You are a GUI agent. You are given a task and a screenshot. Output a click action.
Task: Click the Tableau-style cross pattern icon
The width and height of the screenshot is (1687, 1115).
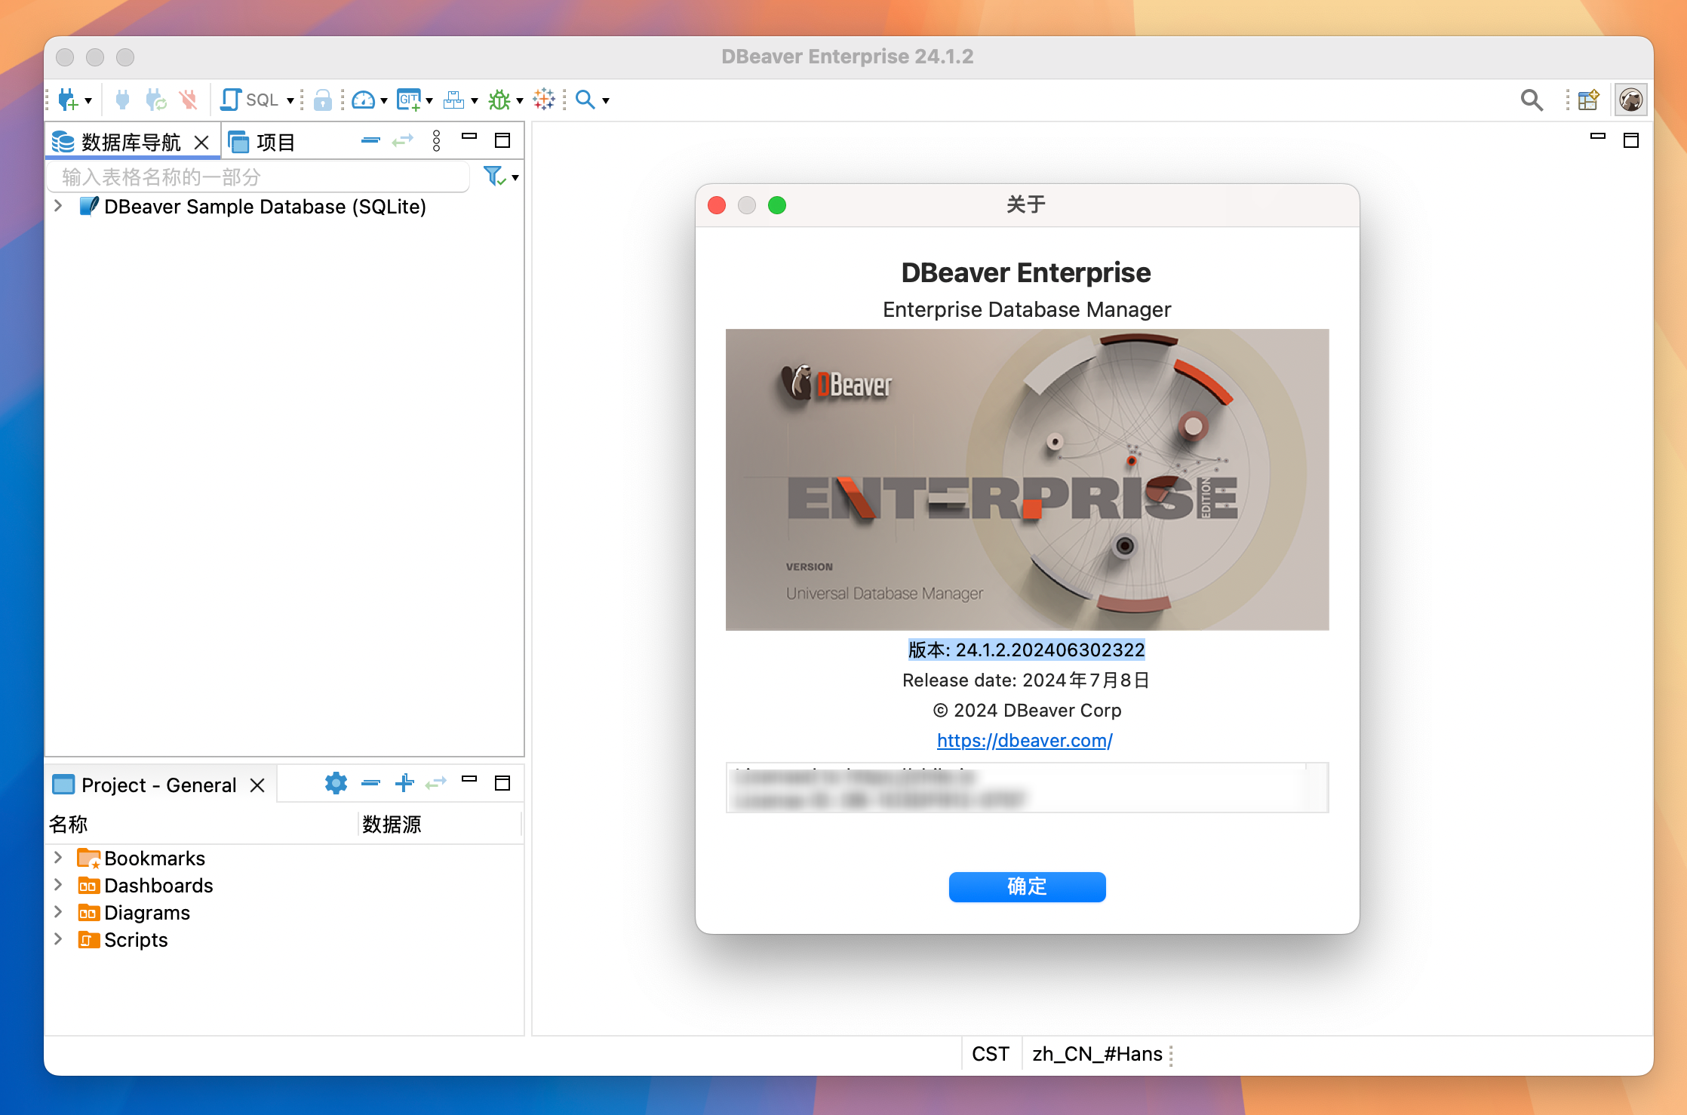[x=544, y=100]
